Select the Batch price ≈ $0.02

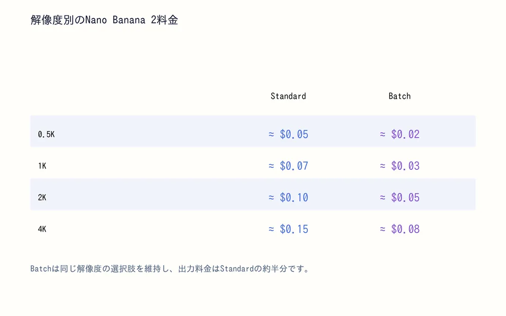[x=399, y=134]
